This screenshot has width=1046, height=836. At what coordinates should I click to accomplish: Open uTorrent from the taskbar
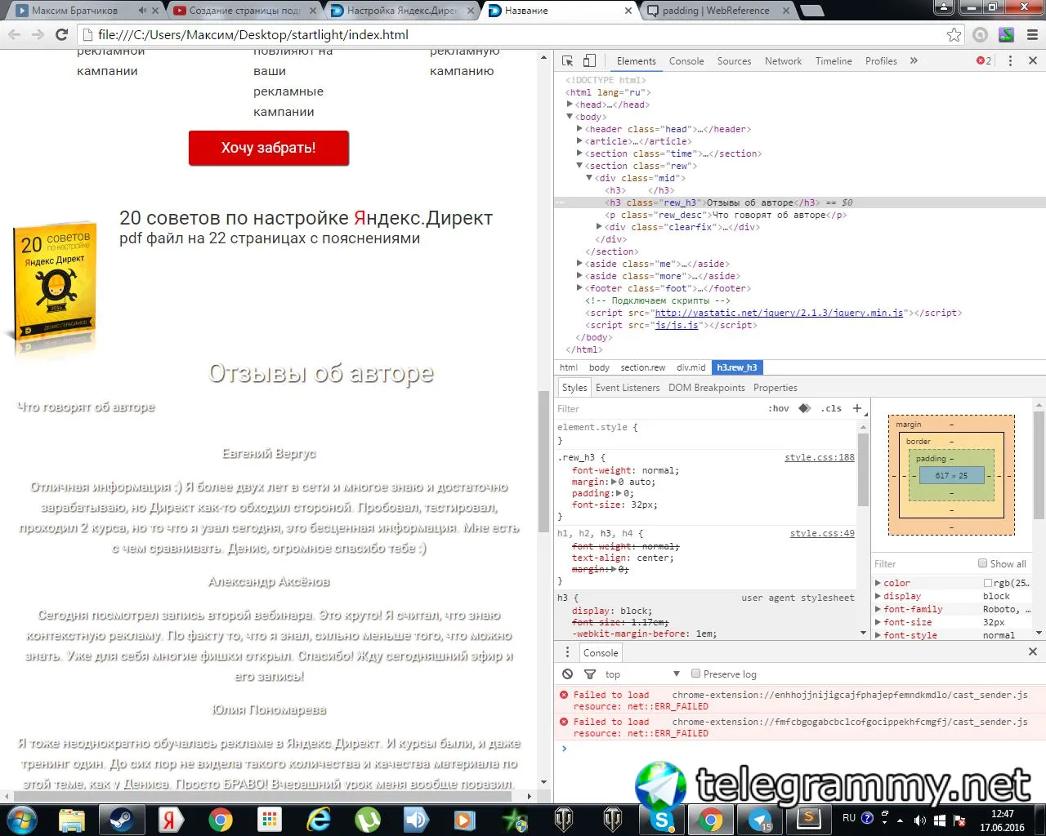click(x=369, y=819)
